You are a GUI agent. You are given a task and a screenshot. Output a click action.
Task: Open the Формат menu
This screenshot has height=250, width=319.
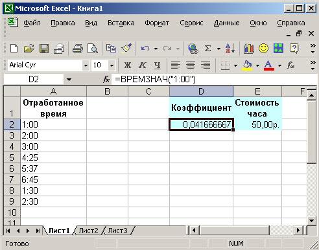click(157, 23)
